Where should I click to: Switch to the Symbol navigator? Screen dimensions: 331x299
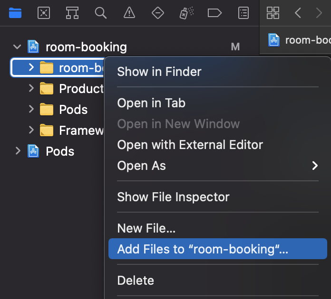72,13
